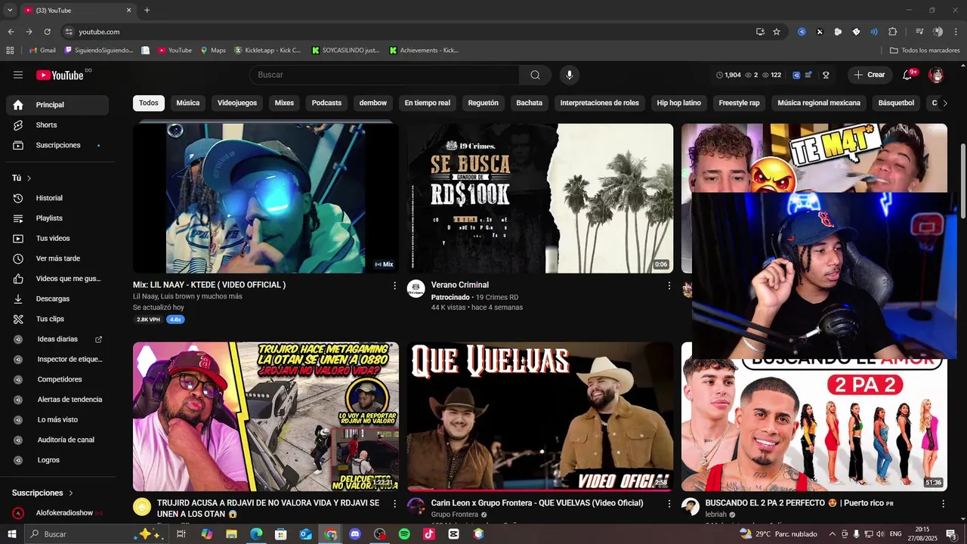The image size is (967, 544).
Task: Open more options for the Carin Leon video
Action: pyautogui.click(x=669, y=503)
